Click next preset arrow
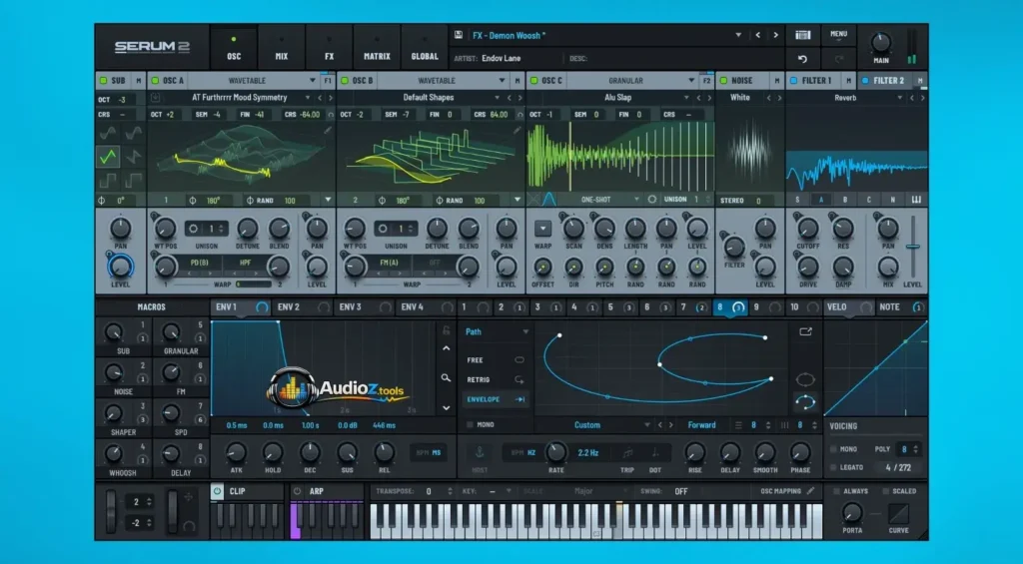This screenshot has width=1023, height=564. (775, 35)
